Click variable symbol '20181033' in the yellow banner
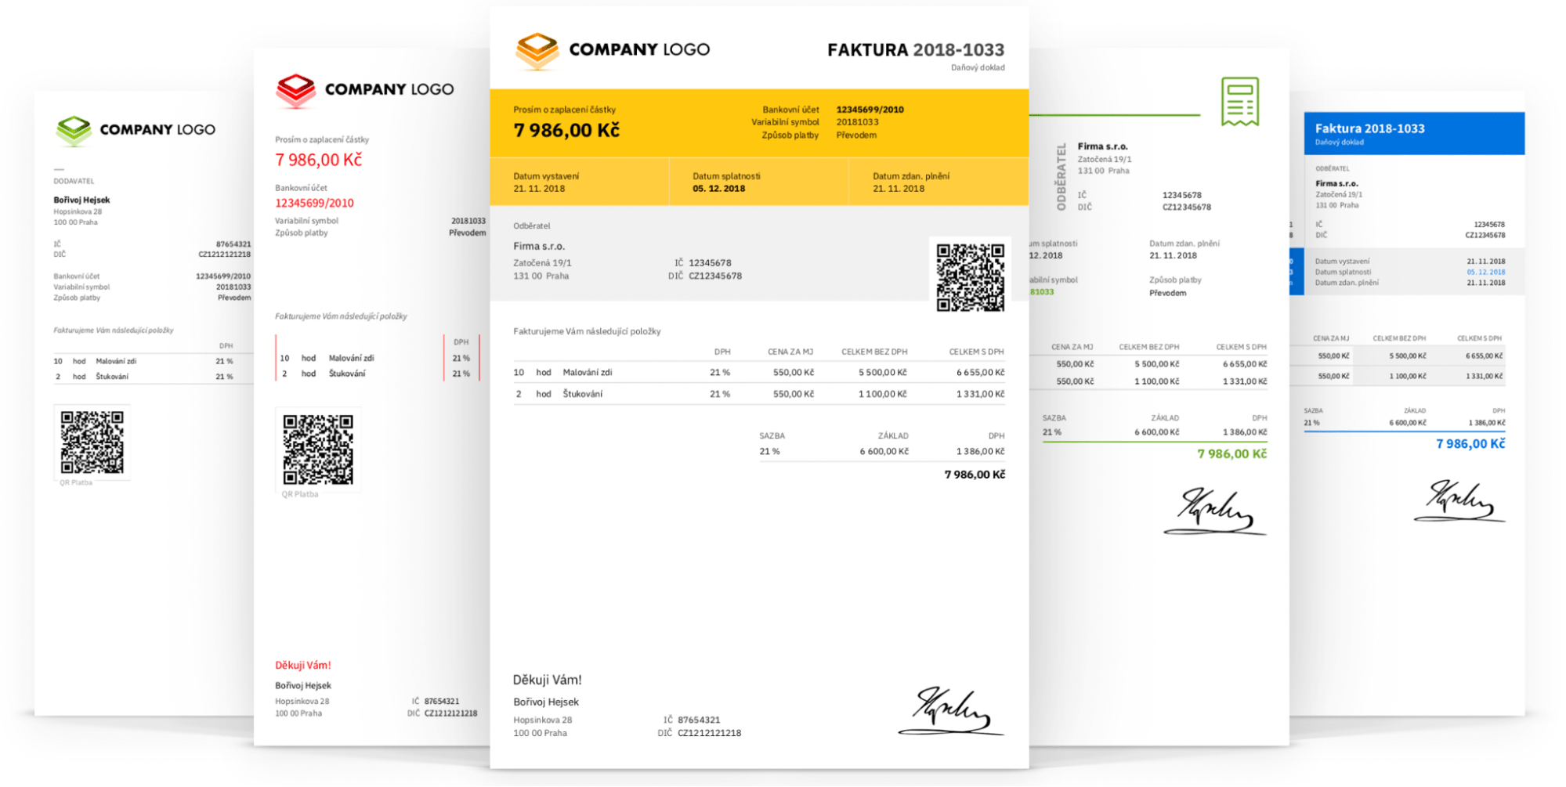This screenshot has width=1566, height=787. [857, 122]
